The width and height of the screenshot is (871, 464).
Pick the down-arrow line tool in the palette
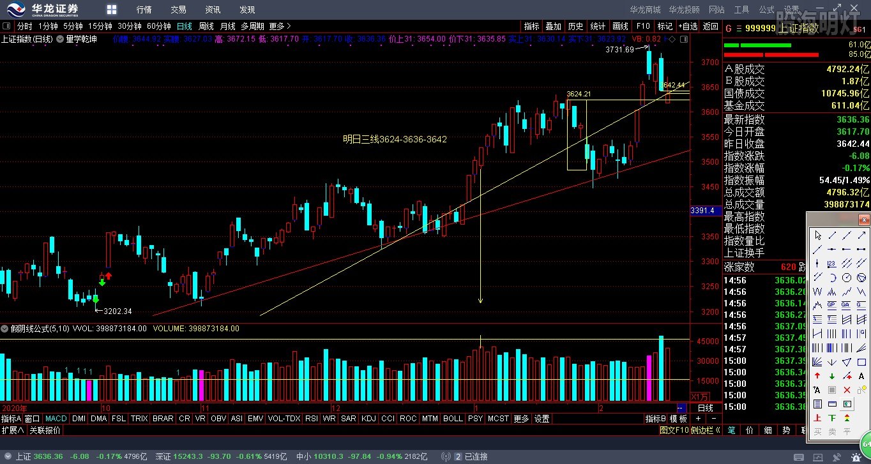click(832, 361)
